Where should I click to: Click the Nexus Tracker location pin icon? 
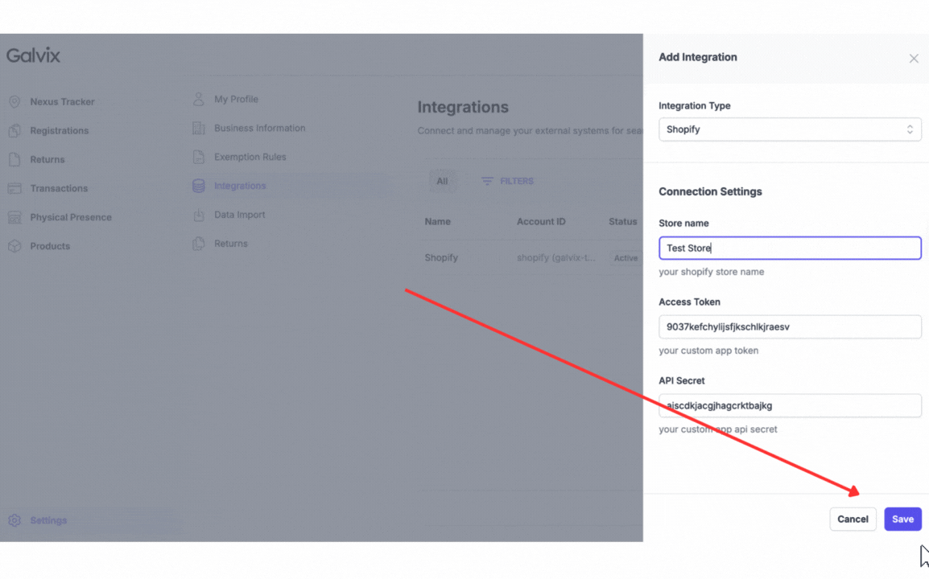[x=14, y=102]
